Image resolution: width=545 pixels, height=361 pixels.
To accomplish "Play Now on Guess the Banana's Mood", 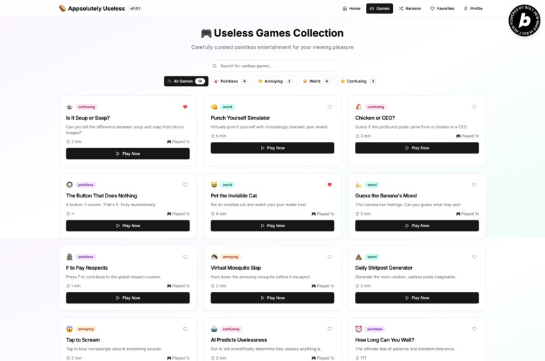I will pyautogui.click(x=417, y=226).
